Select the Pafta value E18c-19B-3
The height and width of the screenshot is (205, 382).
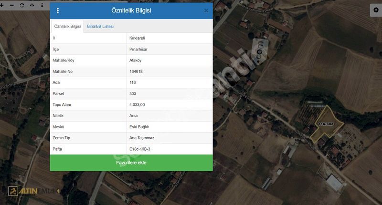coord(141,149)
